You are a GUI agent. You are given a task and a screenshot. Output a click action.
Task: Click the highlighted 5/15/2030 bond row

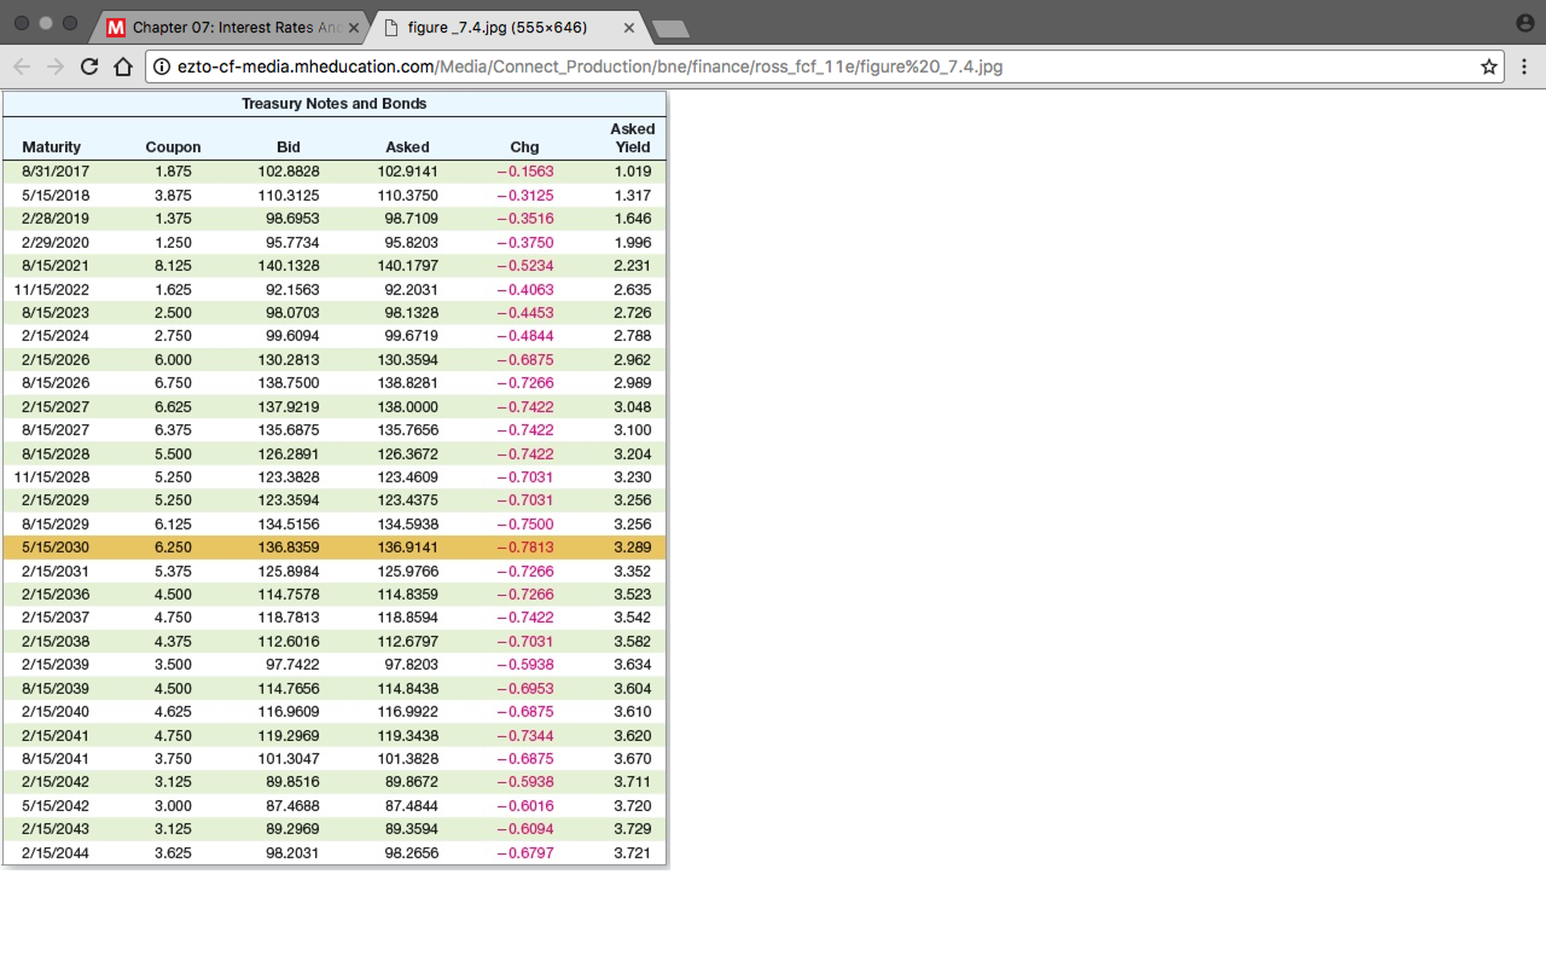pos(335,547)
